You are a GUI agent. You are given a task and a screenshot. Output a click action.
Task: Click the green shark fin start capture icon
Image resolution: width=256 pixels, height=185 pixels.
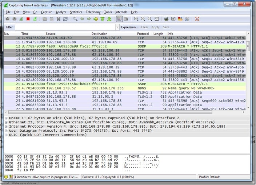point(21,19)
